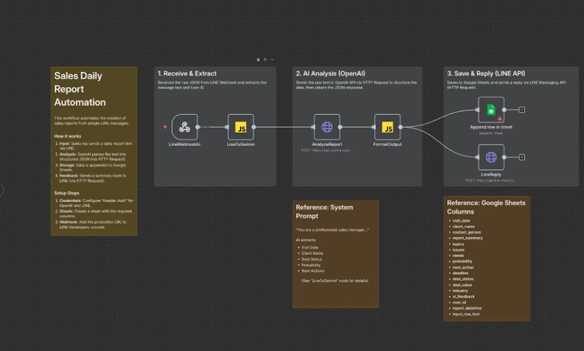
Task: Open the FormatOutput JavaScript code node
Action: pos(388,127)
